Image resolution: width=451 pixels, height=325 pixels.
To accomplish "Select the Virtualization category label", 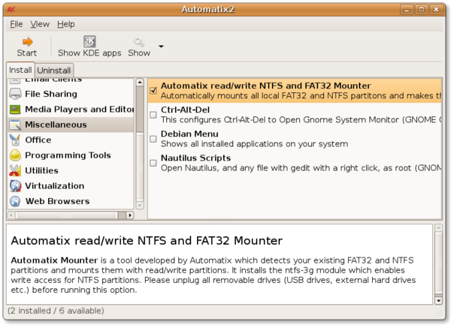I will coord(55,185).
